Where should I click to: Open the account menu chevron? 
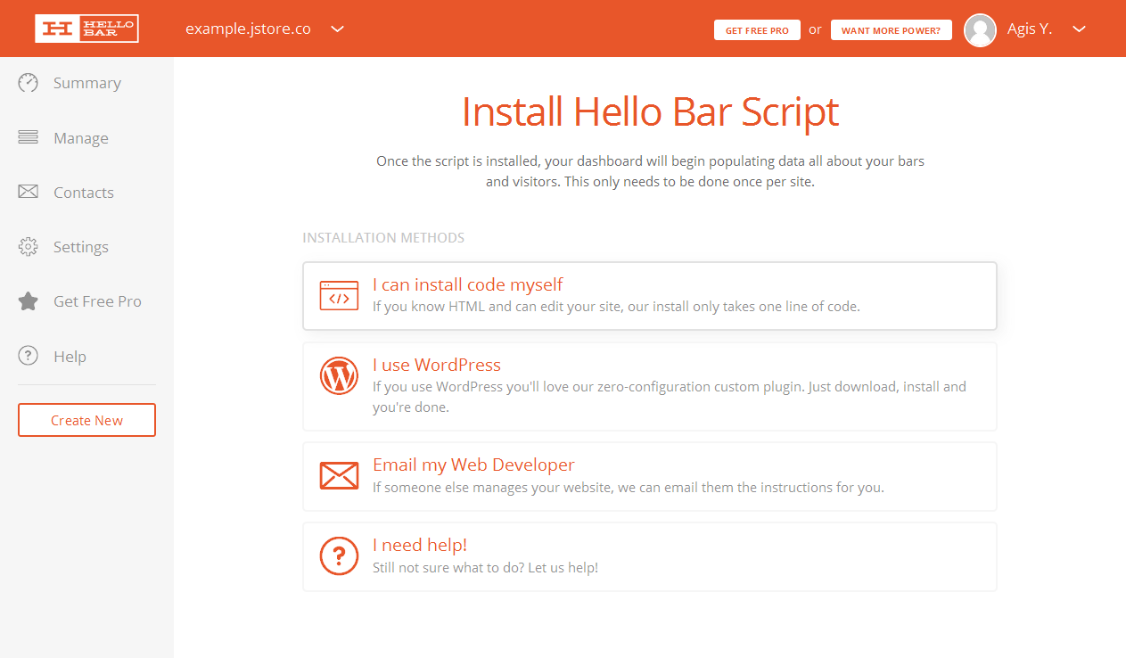coord(1079,29)
